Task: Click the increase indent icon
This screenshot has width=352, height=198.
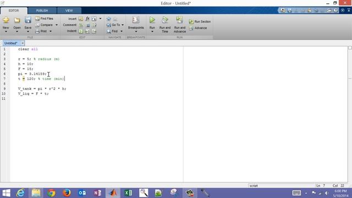Action: pyautogui.click(x=87, y=31)
